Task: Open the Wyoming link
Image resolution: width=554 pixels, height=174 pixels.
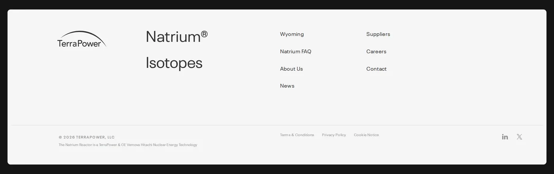Action: click(292, 34)
